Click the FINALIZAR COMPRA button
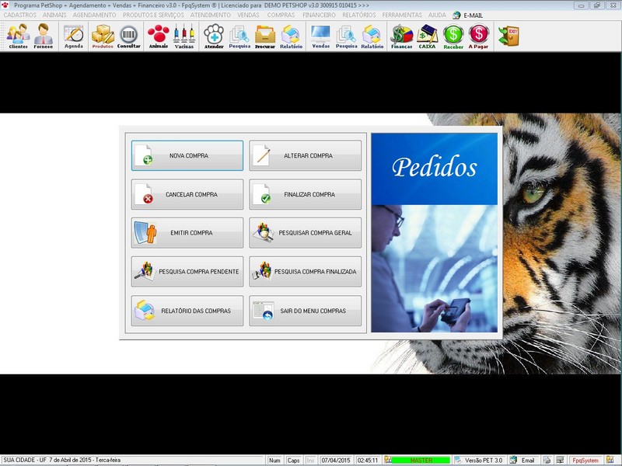The image size is (622, 466). click(305, 194)
